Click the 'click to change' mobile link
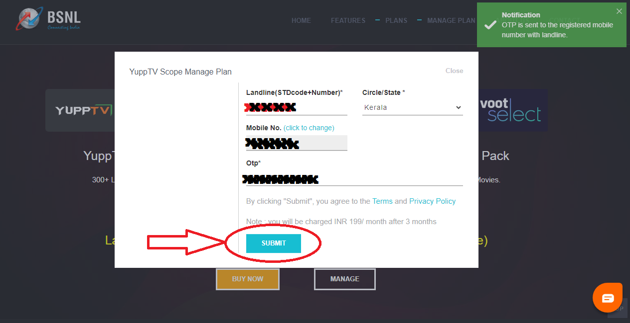This screenshot has height=323, width=630. [309, 128]
